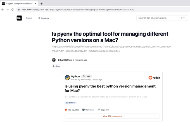Click the Python subreddit snake logo
The image size is (190, 126).
tap(67, 78)
